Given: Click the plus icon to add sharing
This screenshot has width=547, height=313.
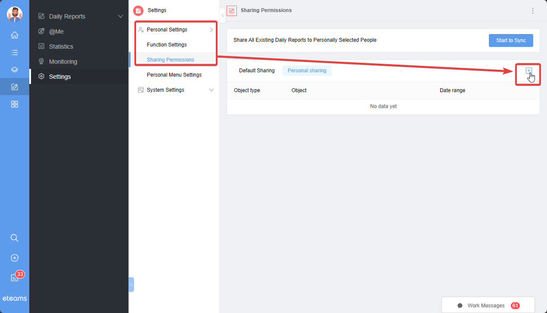Looking at the screenshot, I should pyautogui.click(x=529, y=71).
